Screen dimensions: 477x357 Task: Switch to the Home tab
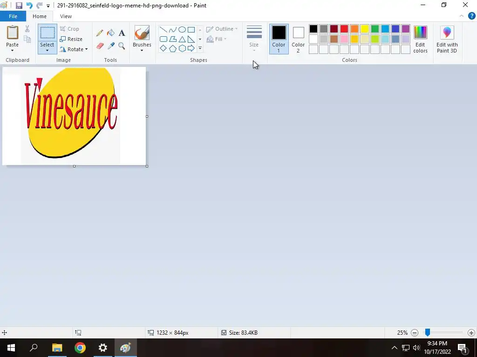(x=40, y=16)
